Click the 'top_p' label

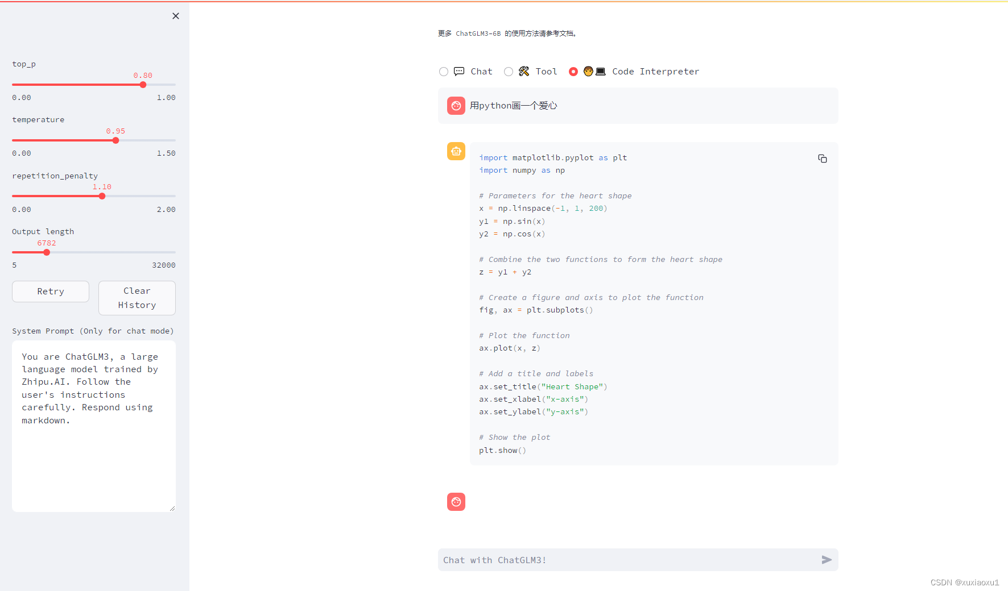point(24,64)
